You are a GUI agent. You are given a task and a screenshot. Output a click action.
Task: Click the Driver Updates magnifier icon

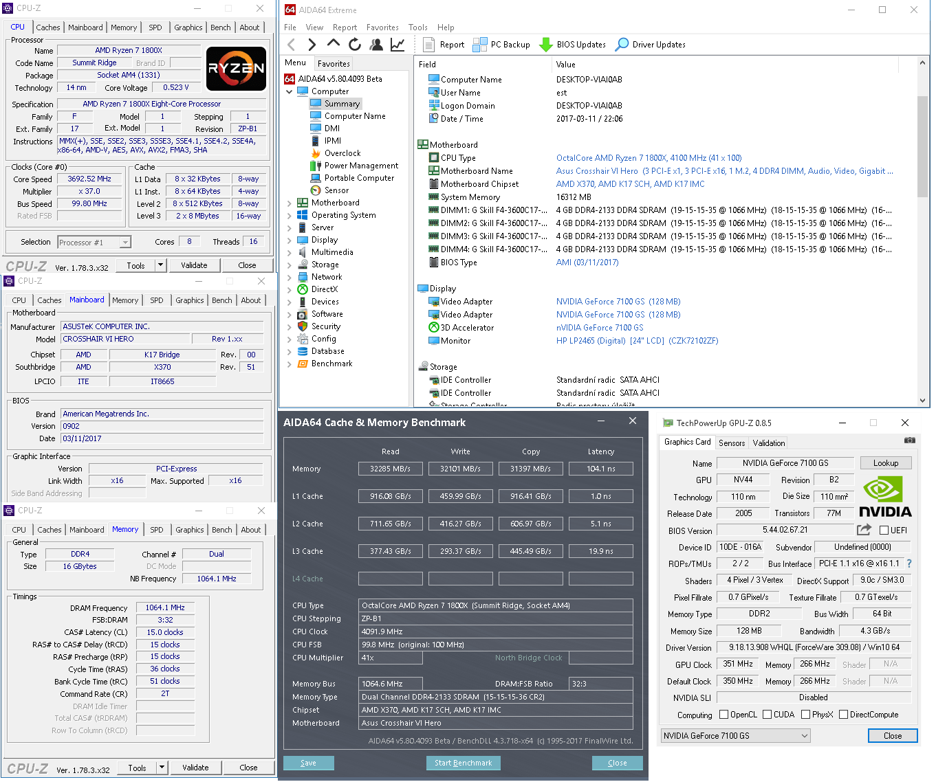coord(622,45)
